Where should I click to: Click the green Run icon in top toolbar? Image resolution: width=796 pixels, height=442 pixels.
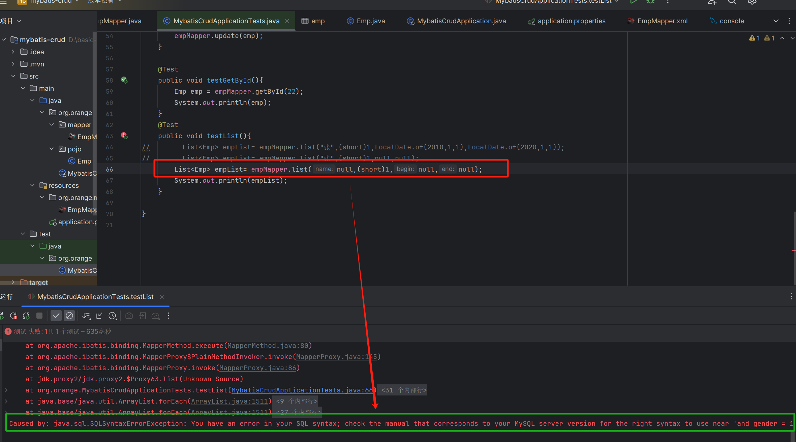pos(634,2)
